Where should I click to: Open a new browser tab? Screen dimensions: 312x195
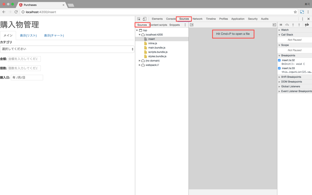click(71, 5)
